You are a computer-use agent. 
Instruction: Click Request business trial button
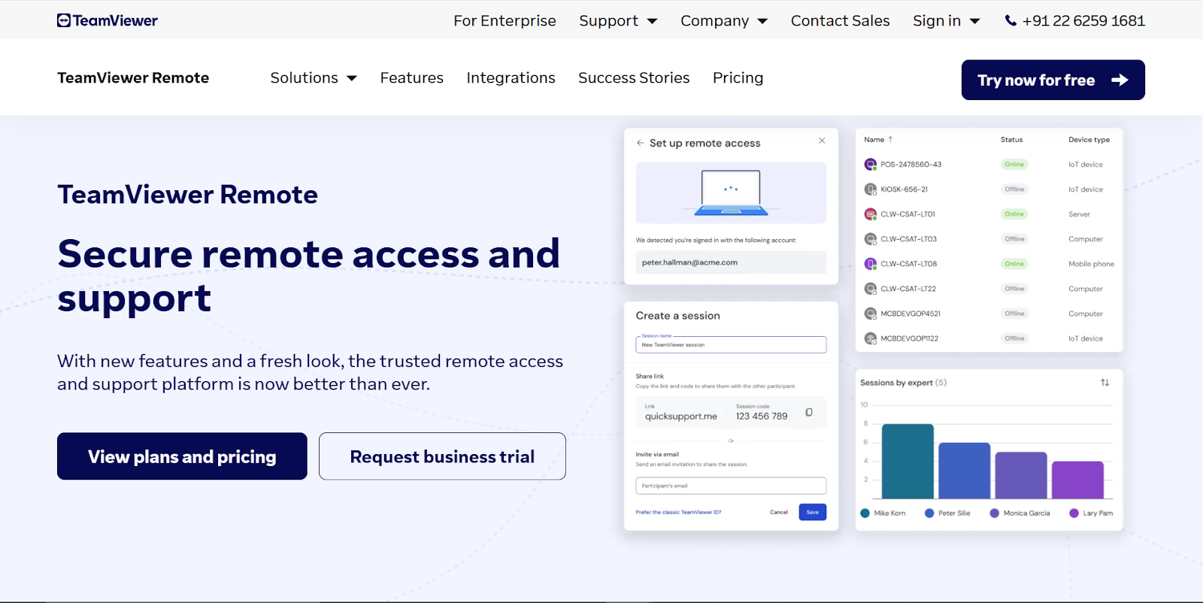coord(442,456)
